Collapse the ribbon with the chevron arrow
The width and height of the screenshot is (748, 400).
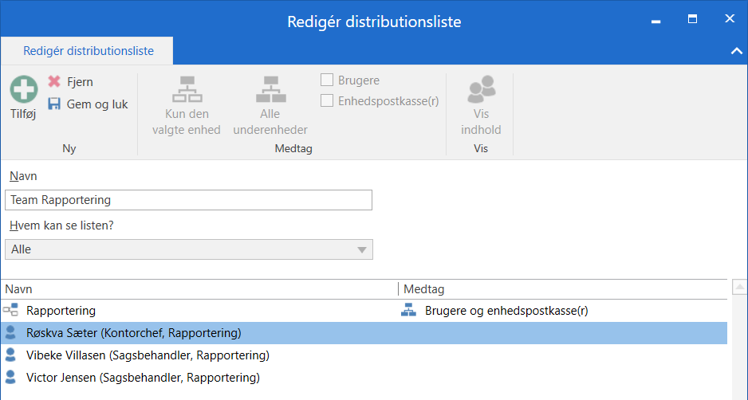coord(735,51)
